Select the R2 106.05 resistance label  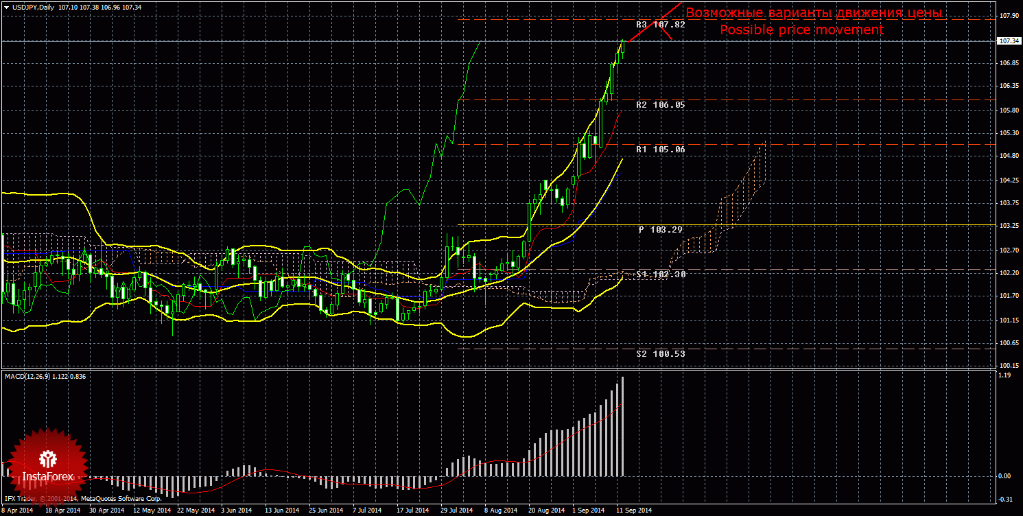tap(660, 105)
